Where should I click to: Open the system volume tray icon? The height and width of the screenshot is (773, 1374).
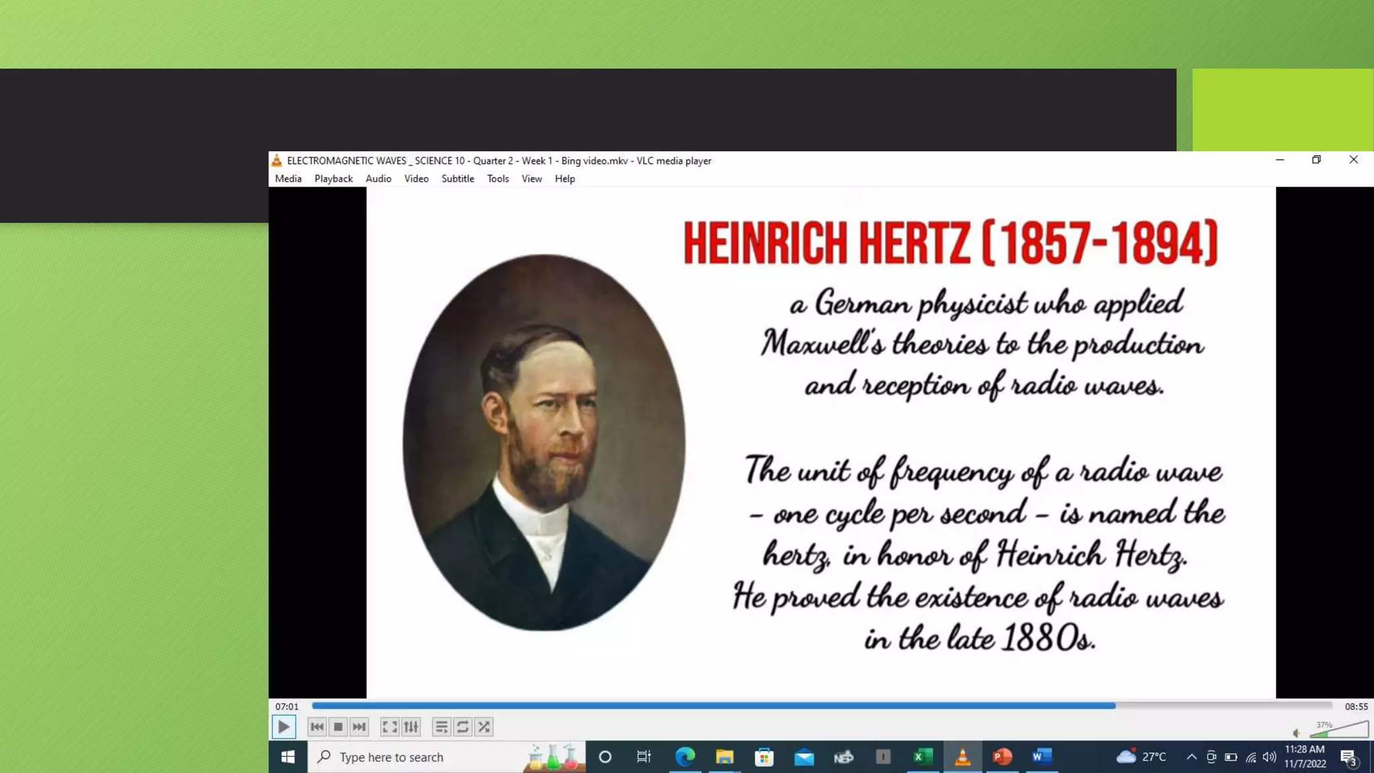click(x=1269, y=757)
